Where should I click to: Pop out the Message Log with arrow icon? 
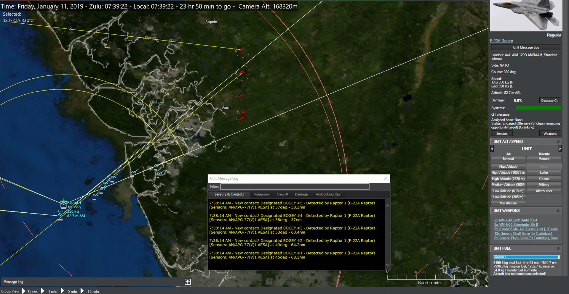point(188,282)
